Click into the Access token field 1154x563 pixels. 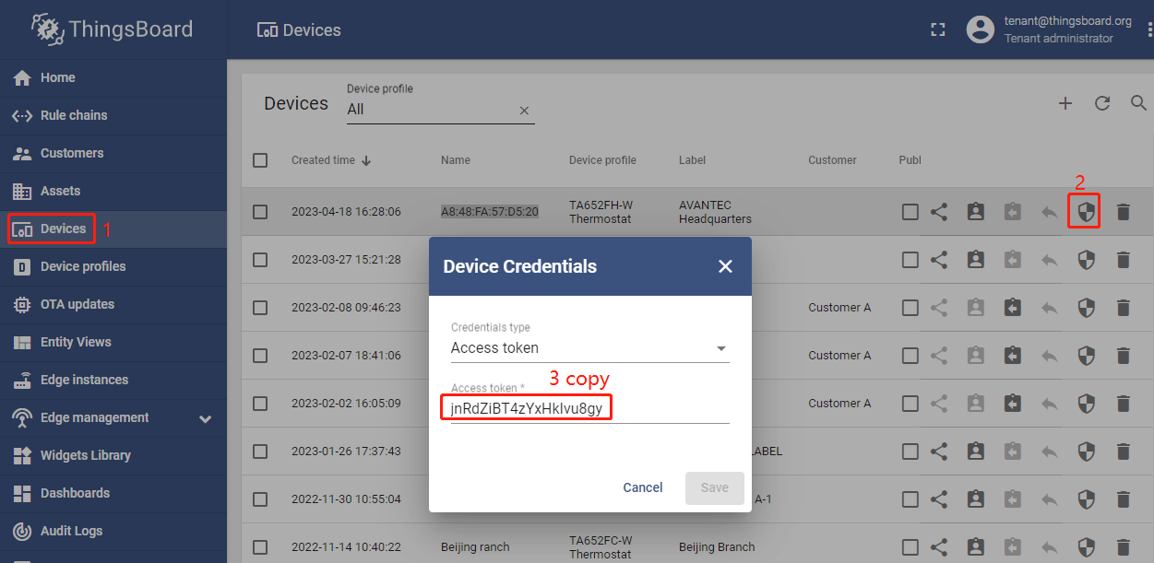click(x=590, y=408)
